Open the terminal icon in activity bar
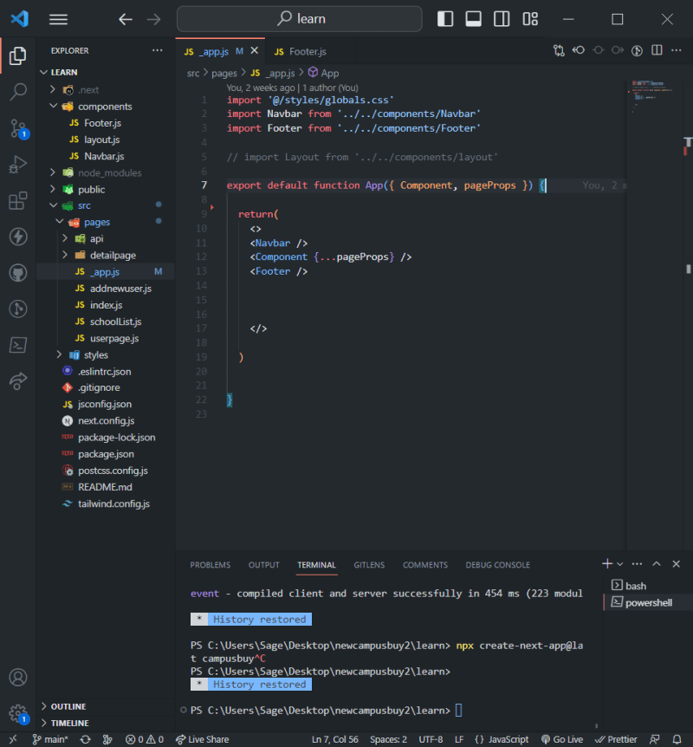The width and height of the screenshot is (693, 747). tap(17, 345)
